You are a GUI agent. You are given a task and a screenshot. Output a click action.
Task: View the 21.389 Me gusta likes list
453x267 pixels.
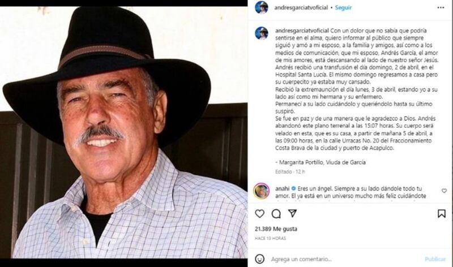tap(276, 229)
